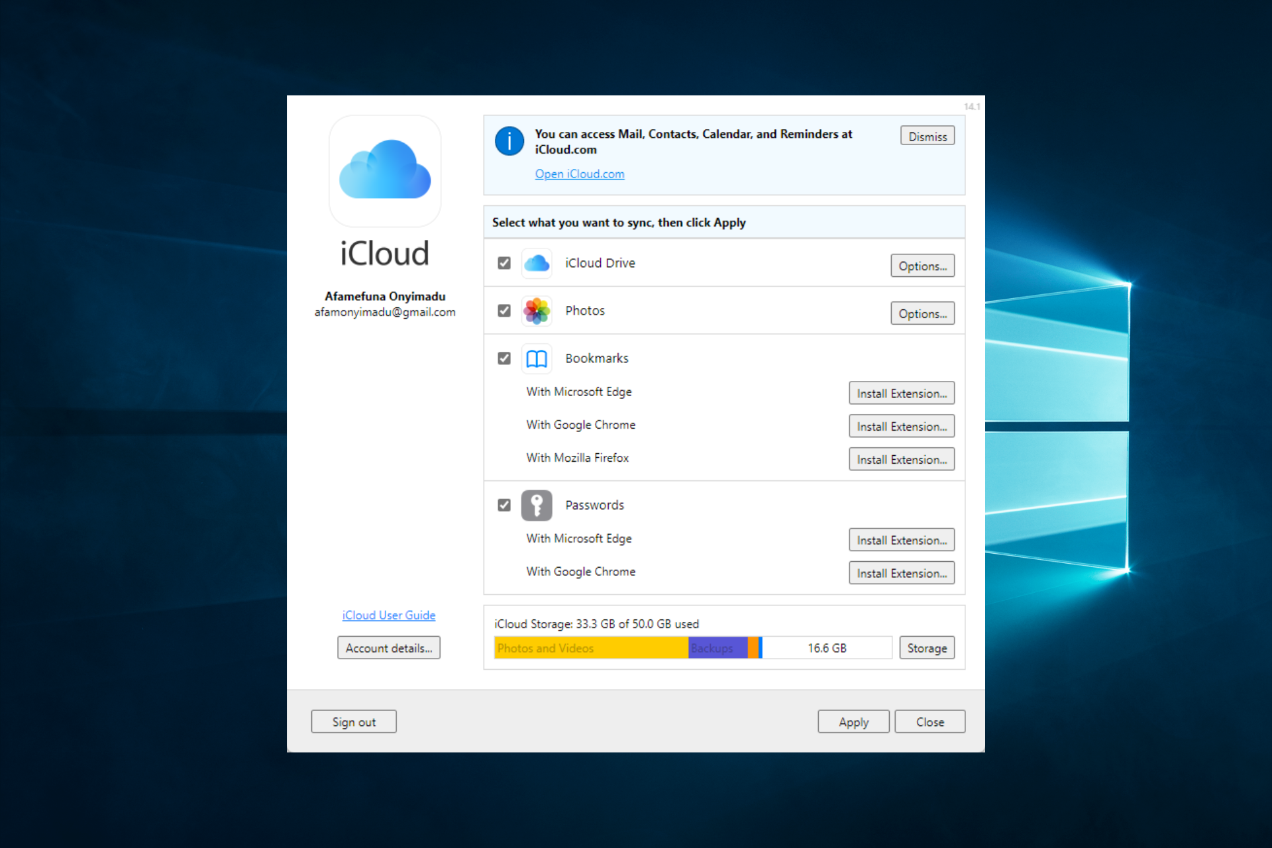Click the iCloud Storage usage text
Screen dimensions: 1272x848
click(x=596, y=623)
